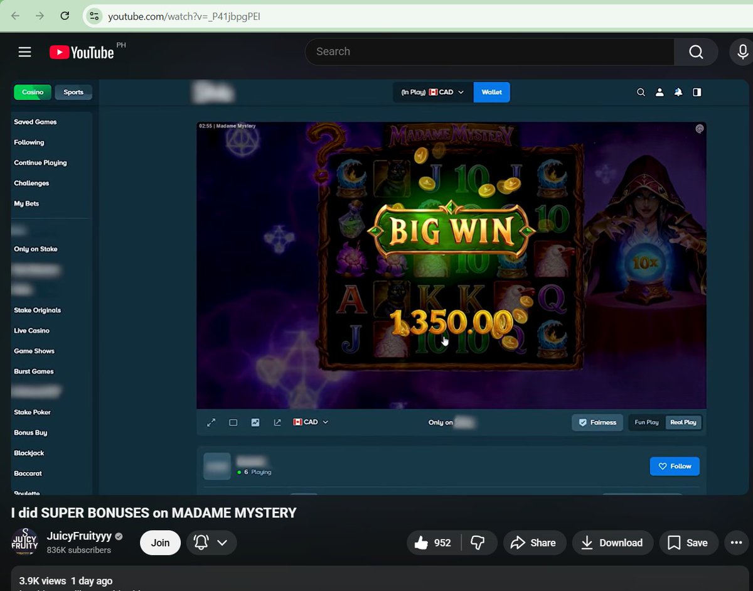Open Challenges in sidebar
Screen dimensions: 753x591
pos(31,183)
